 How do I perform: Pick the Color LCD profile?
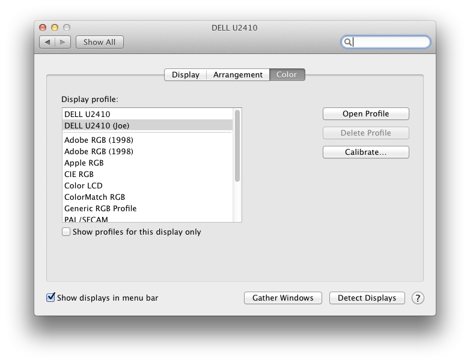tap(147, 185)
